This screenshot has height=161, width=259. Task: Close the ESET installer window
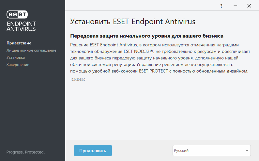[x=249, y=6]
